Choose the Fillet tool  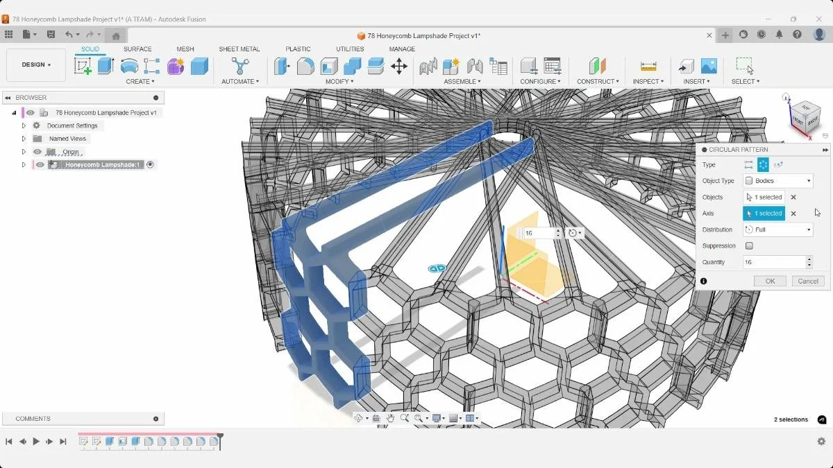pos(305,66)
